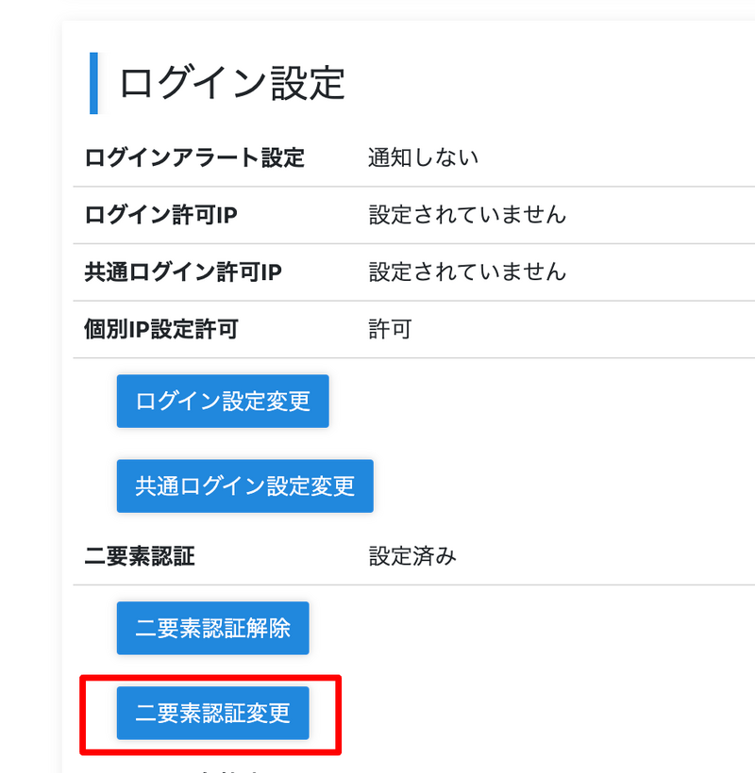Viewport: 755px width, 773px height.
Task: Click 設定されていません in the 共通ログイン許可IP row
Action: click(x=467, y=272)
